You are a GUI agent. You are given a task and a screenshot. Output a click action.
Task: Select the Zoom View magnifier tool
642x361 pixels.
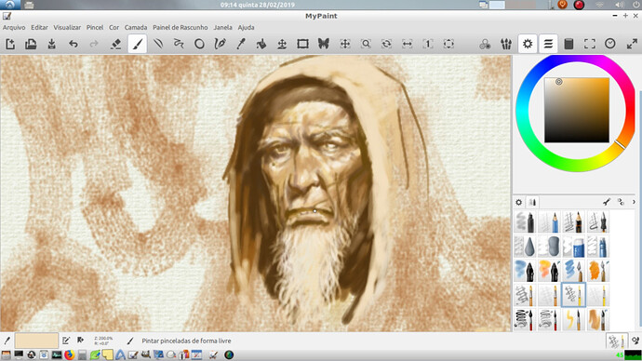coord(366,44)
